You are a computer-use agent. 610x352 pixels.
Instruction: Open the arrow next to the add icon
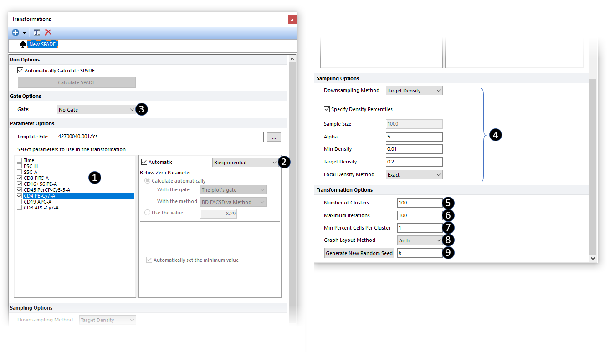(24, 33)
